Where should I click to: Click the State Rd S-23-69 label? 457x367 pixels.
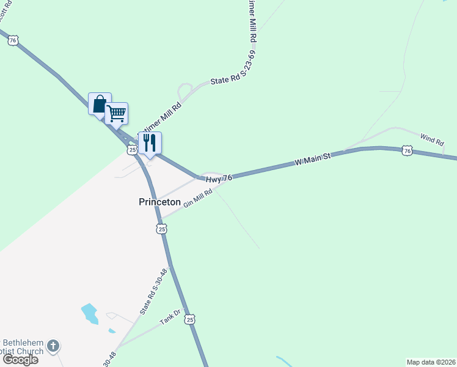pyautogui.click(x=233, y=69)
